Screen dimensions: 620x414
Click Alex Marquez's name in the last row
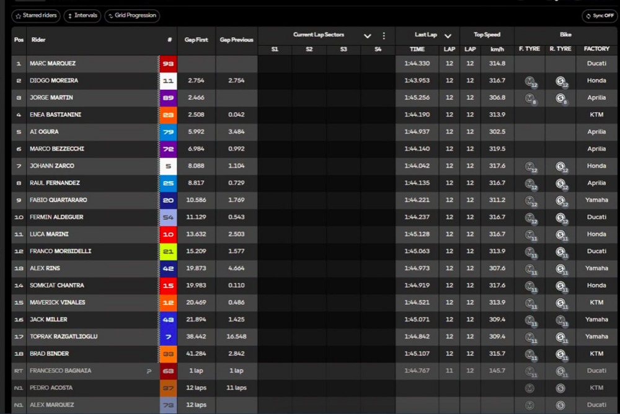coord(52,405)
